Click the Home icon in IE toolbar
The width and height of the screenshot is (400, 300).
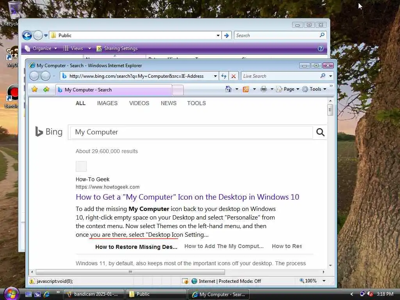[228, 89]
